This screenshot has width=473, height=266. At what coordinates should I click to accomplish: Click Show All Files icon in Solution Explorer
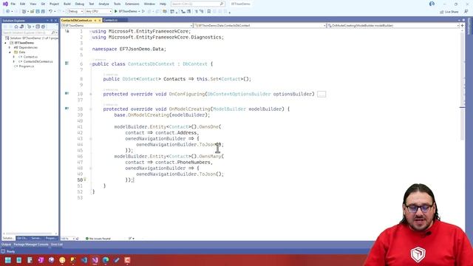click(x=43, y=27)
